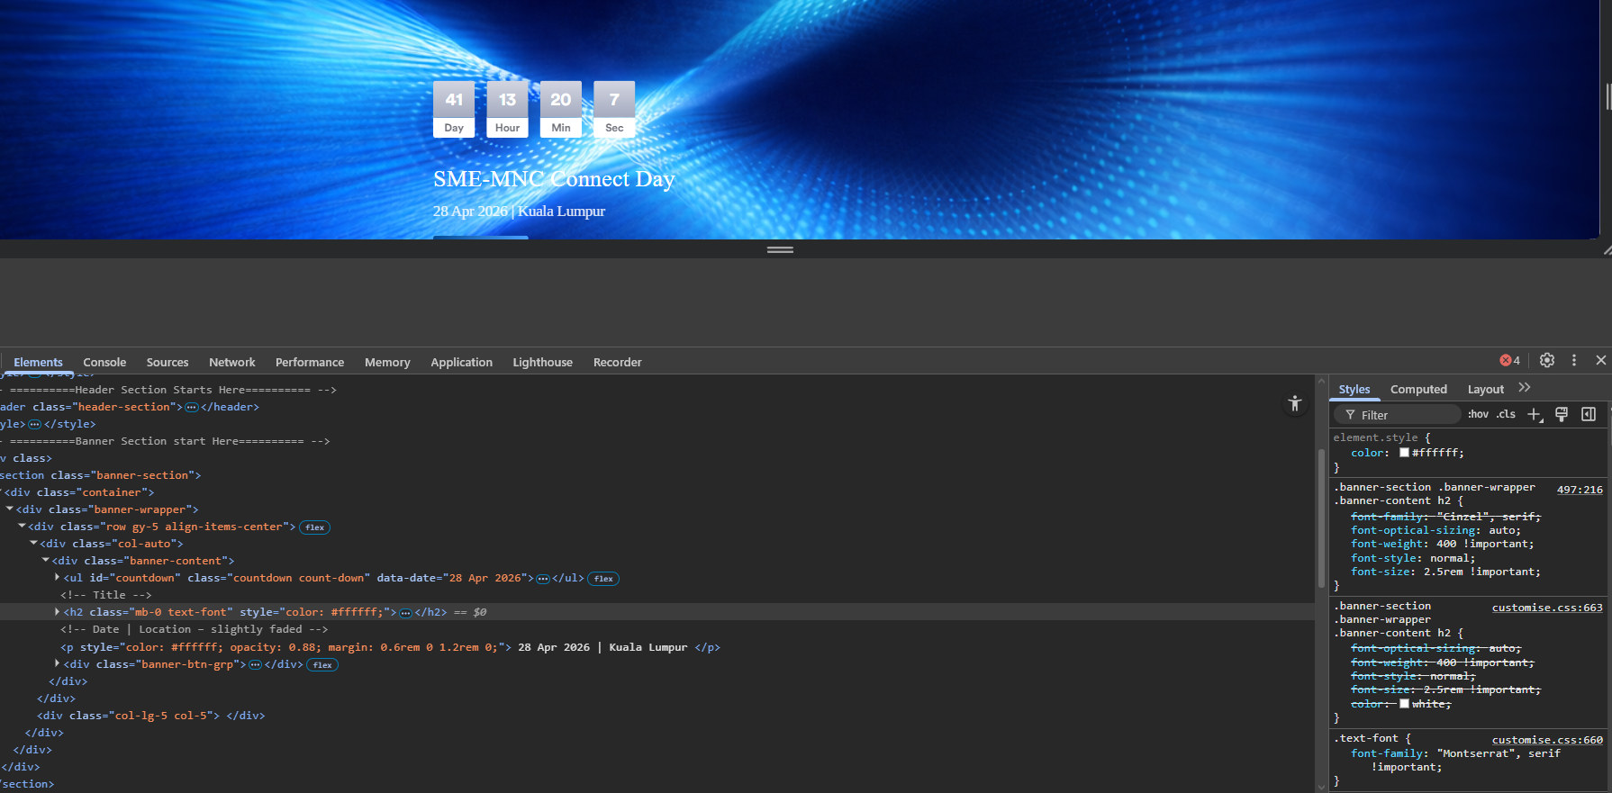This screenshot has height=793, width=1612.
Task: Open the Computed tab
Action: [1418, 390]
